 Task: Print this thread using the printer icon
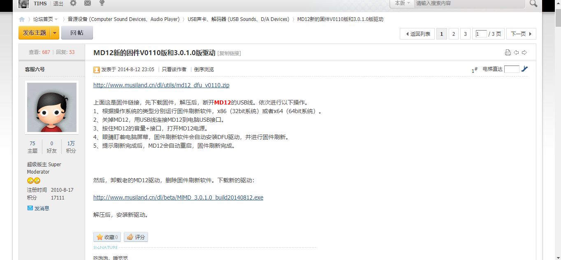[x=507, y=52]
